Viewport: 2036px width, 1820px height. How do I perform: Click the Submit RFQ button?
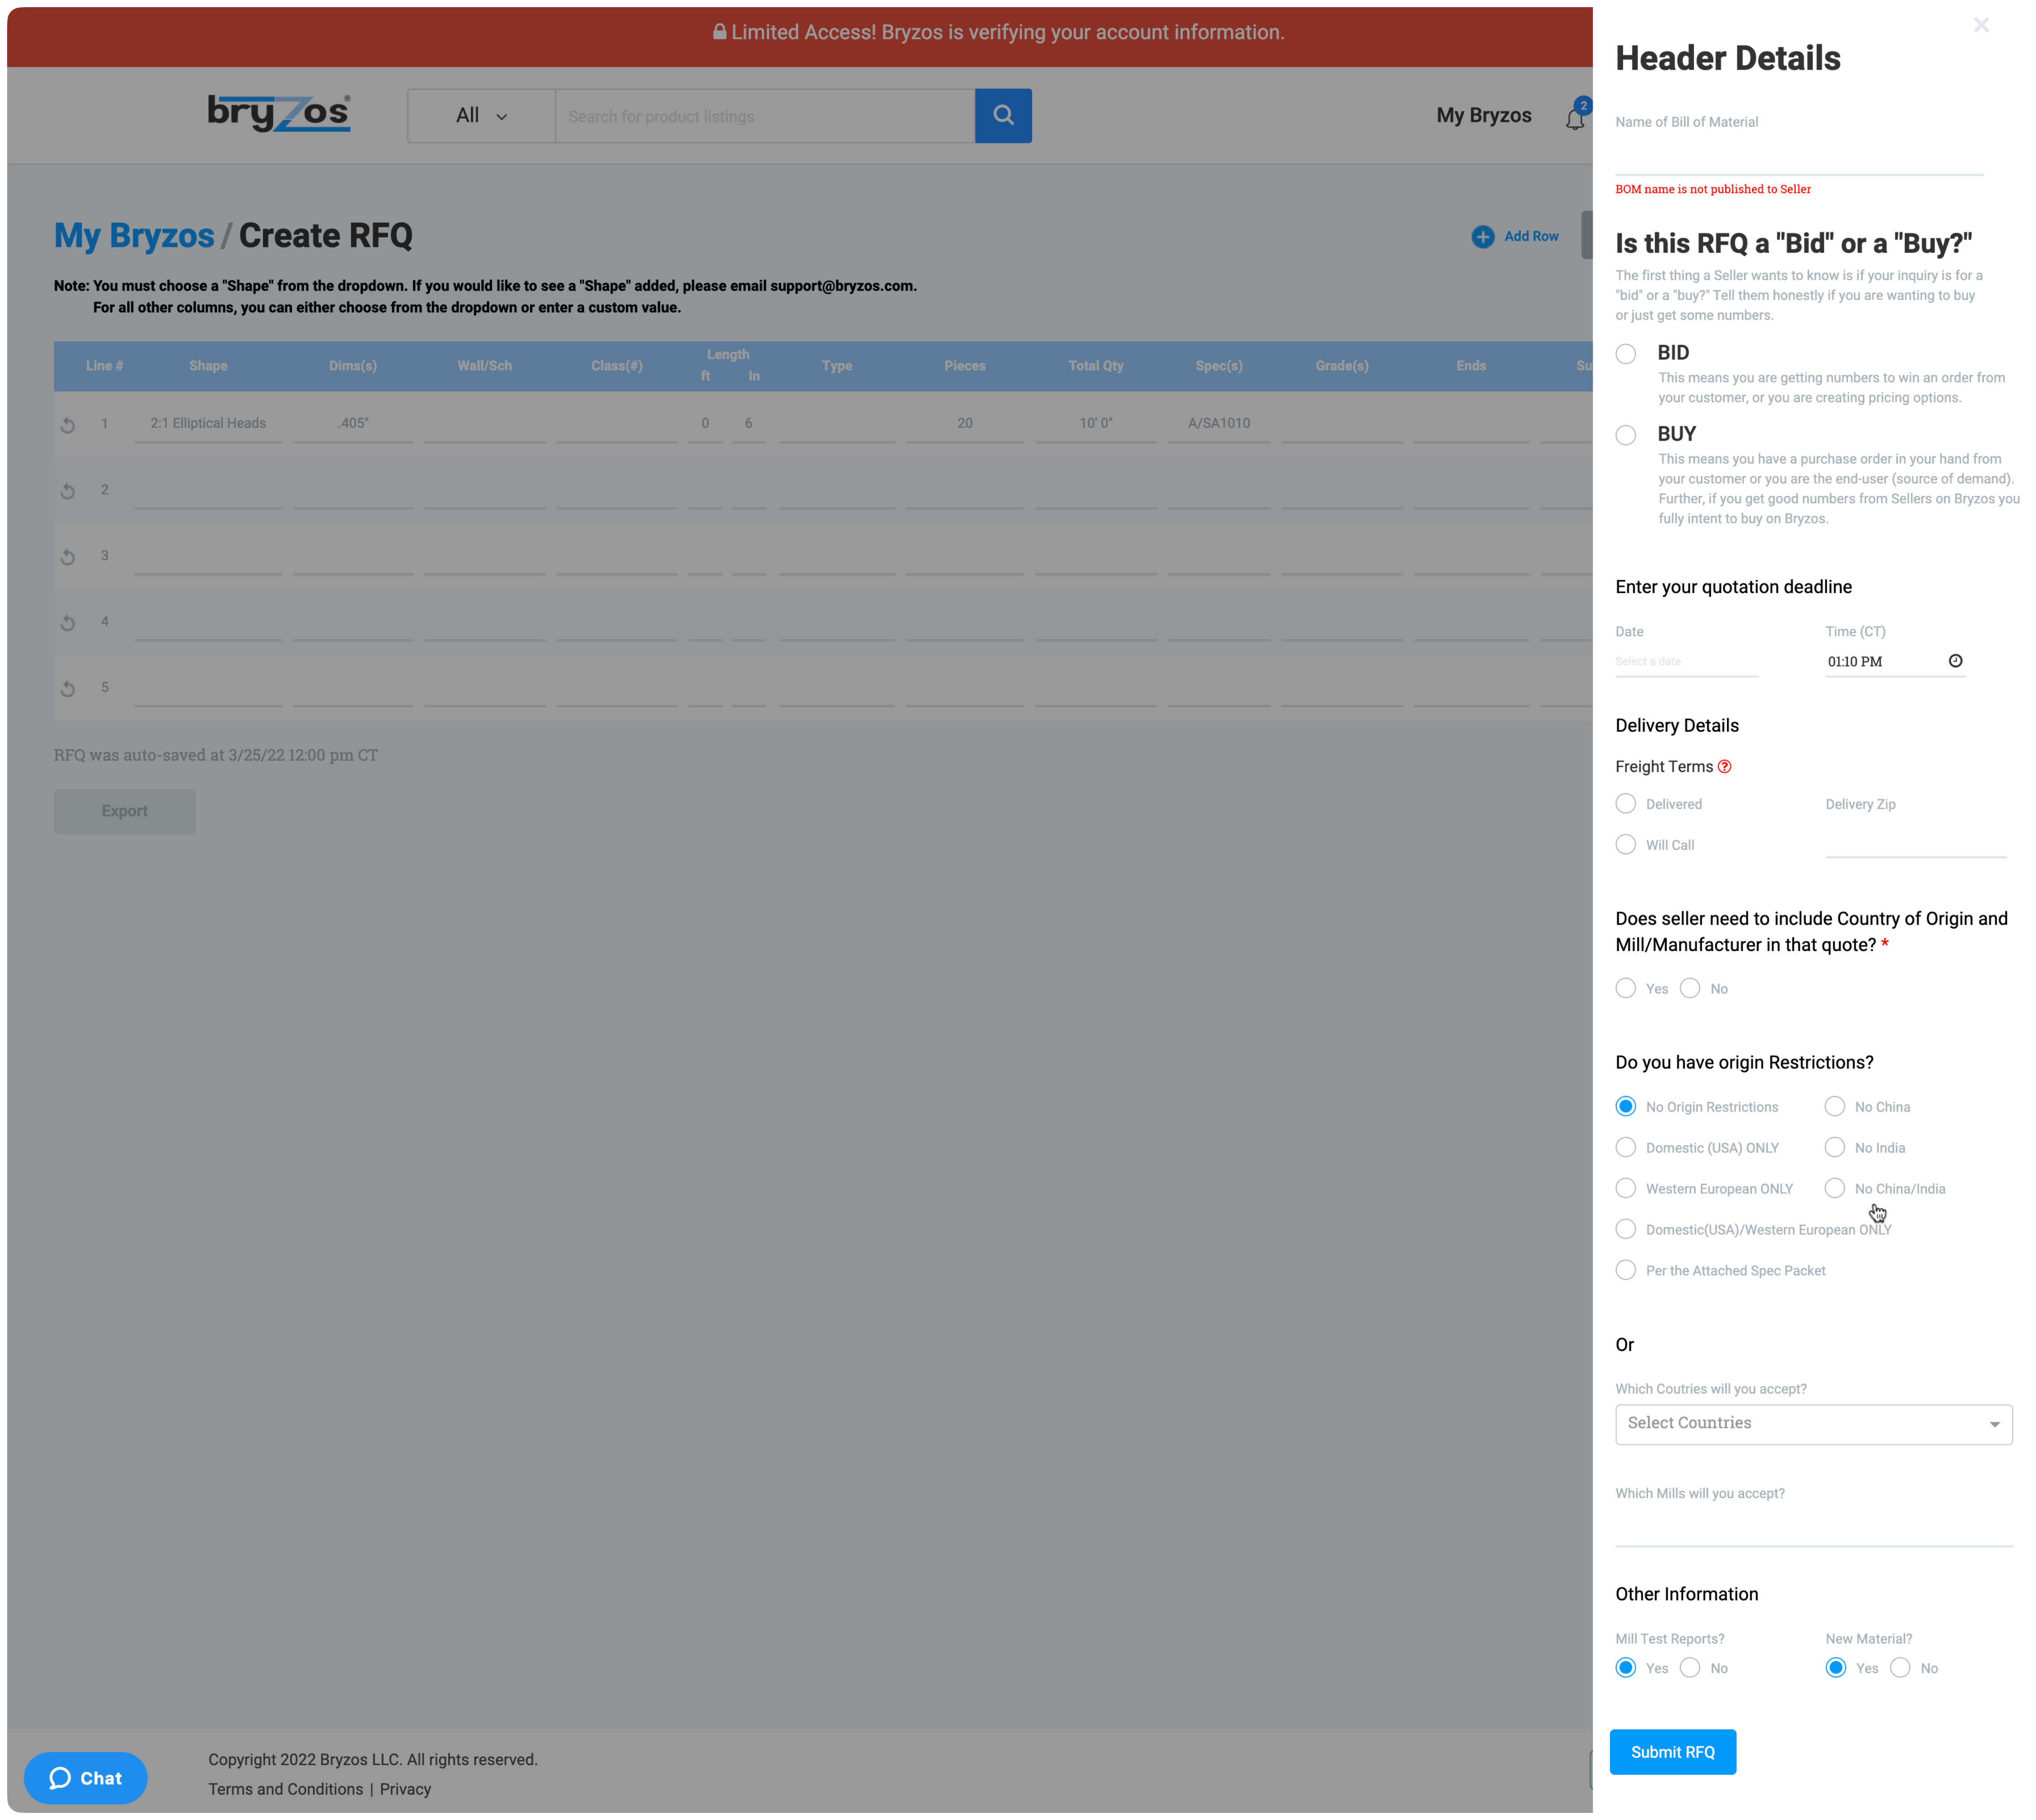[x=1672, y=1752]
